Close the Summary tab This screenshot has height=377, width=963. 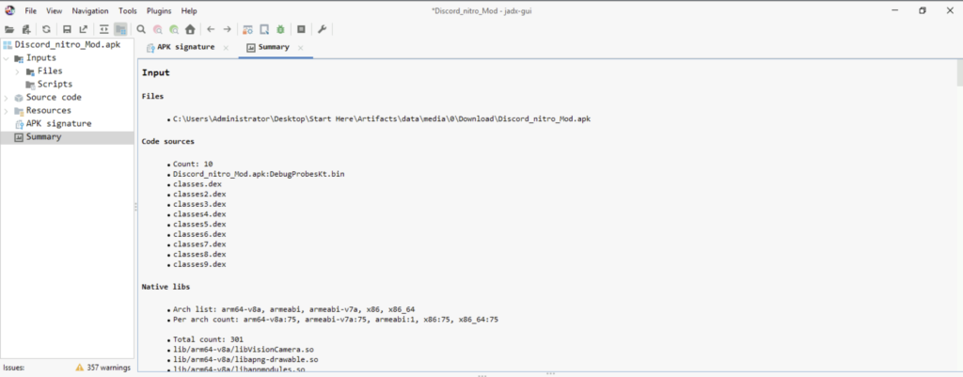pos(301,47)
